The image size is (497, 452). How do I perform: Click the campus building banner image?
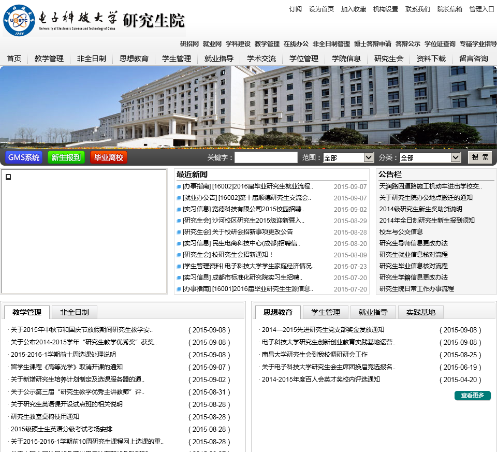pos(248,107)
